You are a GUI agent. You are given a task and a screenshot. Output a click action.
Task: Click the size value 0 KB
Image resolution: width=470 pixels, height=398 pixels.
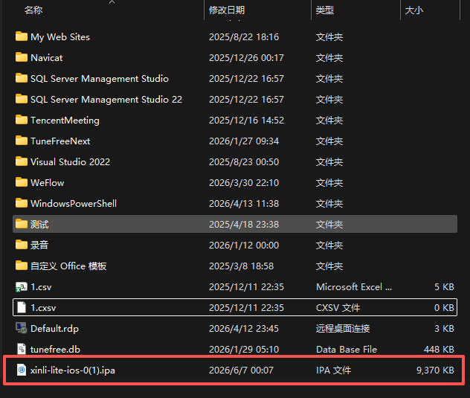click(444, 308)
